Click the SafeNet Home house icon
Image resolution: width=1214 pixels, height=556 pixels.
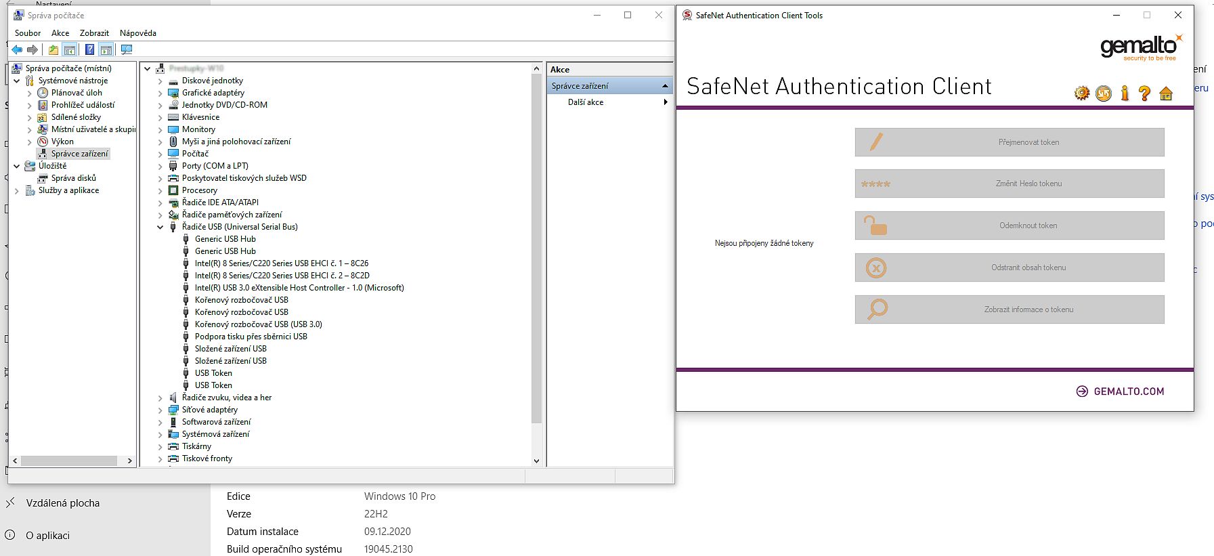[1166, 93]
